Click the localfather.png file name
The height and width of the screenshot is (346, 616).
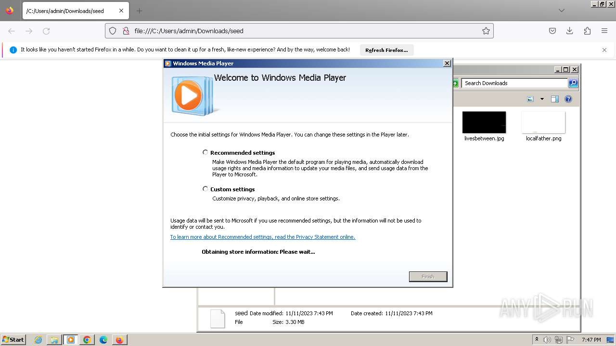point(543,138)
